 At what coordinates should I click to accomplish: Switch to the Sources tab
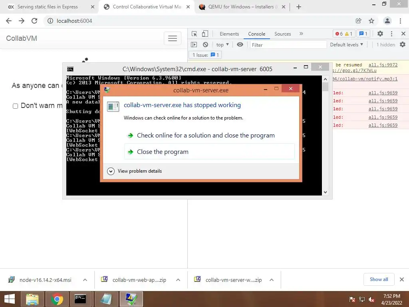click(x=282, y=34)
